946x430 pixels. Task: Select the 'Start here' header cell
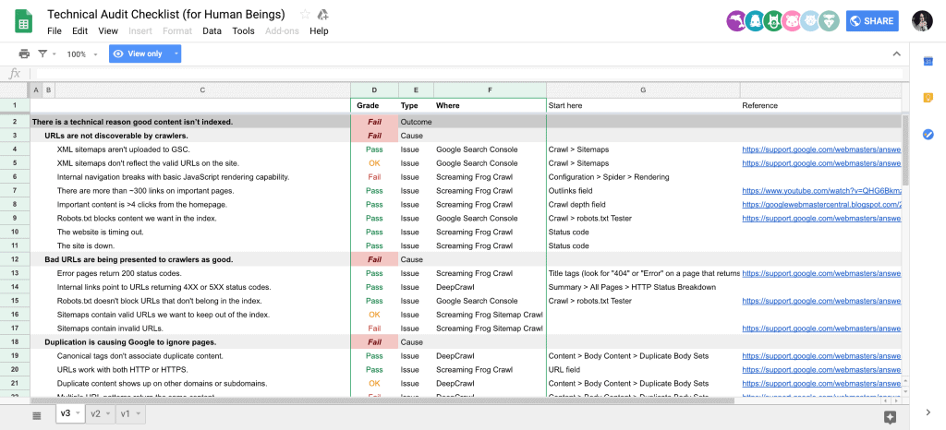[x=643, y=105]
